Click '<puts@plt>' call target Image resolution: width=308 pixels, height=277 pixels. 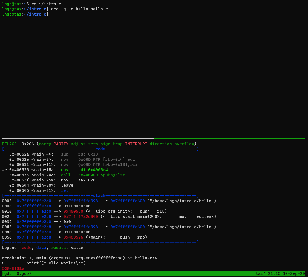pyautogui.click(x=113, y=175)
